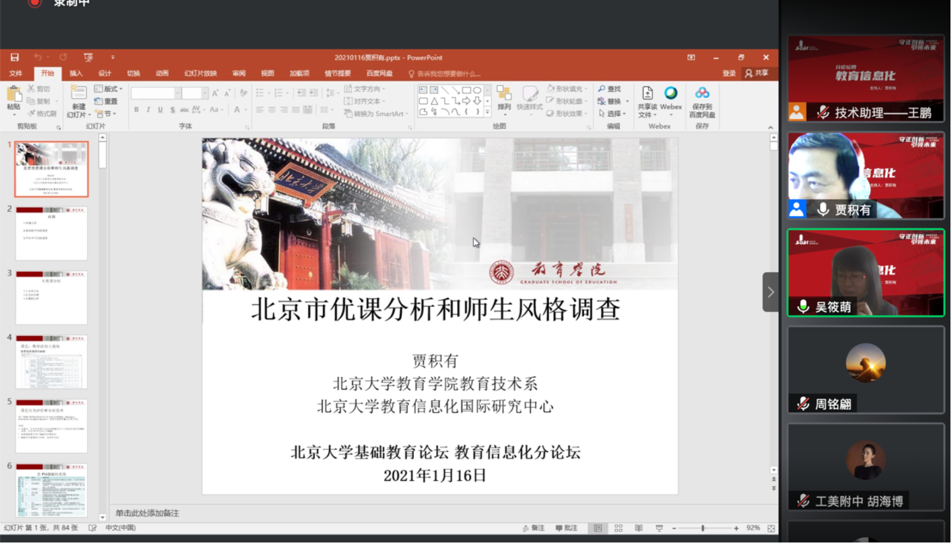Click the New Slide (新建幻灯片) icon

79,93
